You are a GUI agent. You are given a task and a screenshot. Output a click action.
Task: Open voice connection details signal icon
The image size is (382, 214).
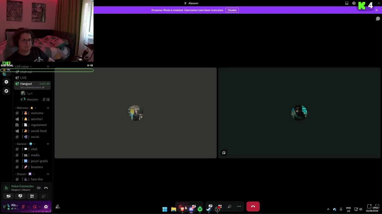6,188
